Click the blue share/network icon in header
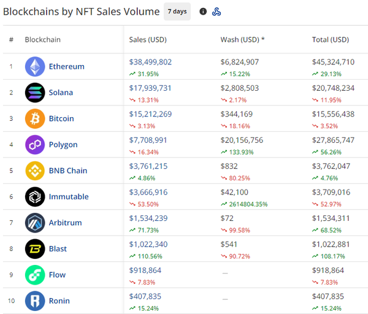Viewport: 368px width, 314px height. tap(217, 12)
